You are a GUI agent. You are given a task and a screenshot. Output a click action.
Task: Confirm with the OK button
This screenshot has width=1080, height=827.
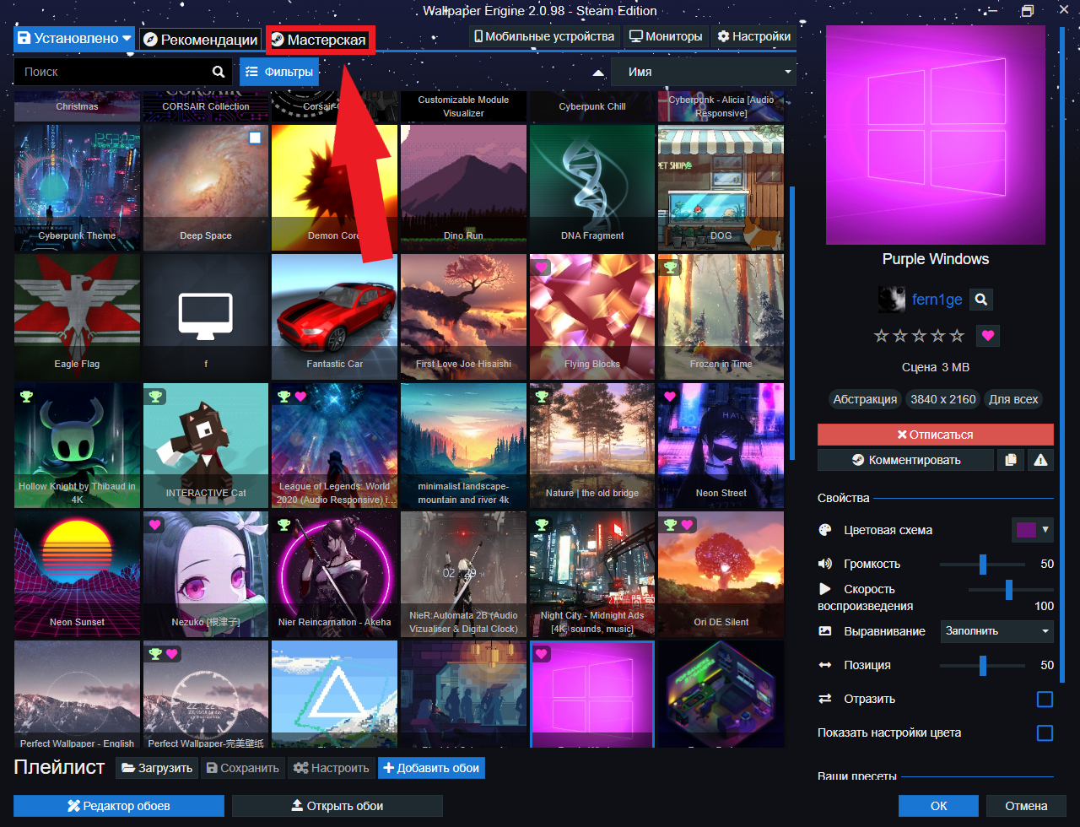pos(938,806)
